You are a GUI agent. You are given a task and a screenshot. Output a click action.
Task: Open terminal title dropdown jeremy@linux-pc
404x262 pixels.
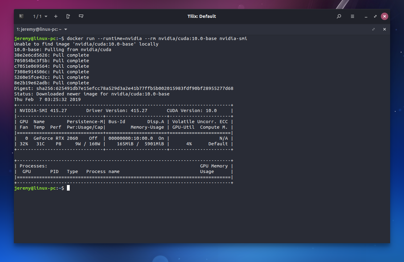(42, 29)
